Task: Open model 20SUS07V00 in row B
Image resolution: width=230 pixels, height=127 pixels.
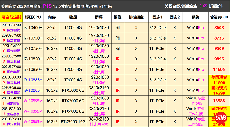Action: pos(11,36)
